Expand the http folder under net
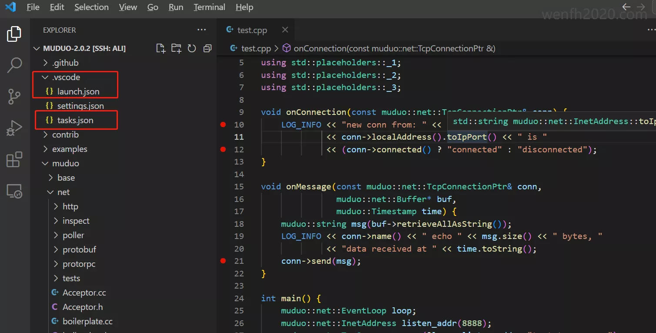 [x=70, y=206]
